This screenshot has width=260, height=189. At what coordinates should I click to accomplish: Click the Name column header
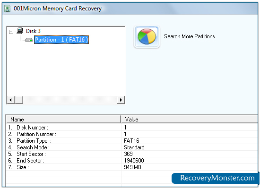[63, 120]
